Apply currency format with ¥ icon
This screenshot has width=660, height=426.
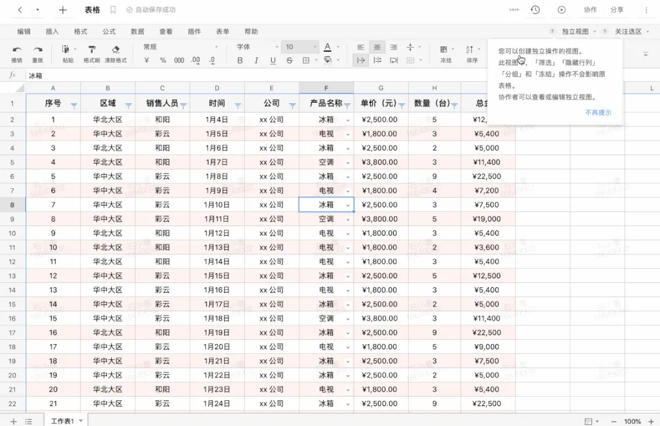(x=146, y=59)
